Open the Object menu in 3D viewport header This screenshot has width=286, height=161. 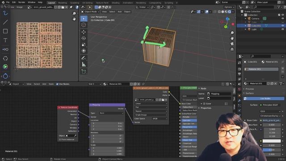pyautogui.click(x=127, y=12)
